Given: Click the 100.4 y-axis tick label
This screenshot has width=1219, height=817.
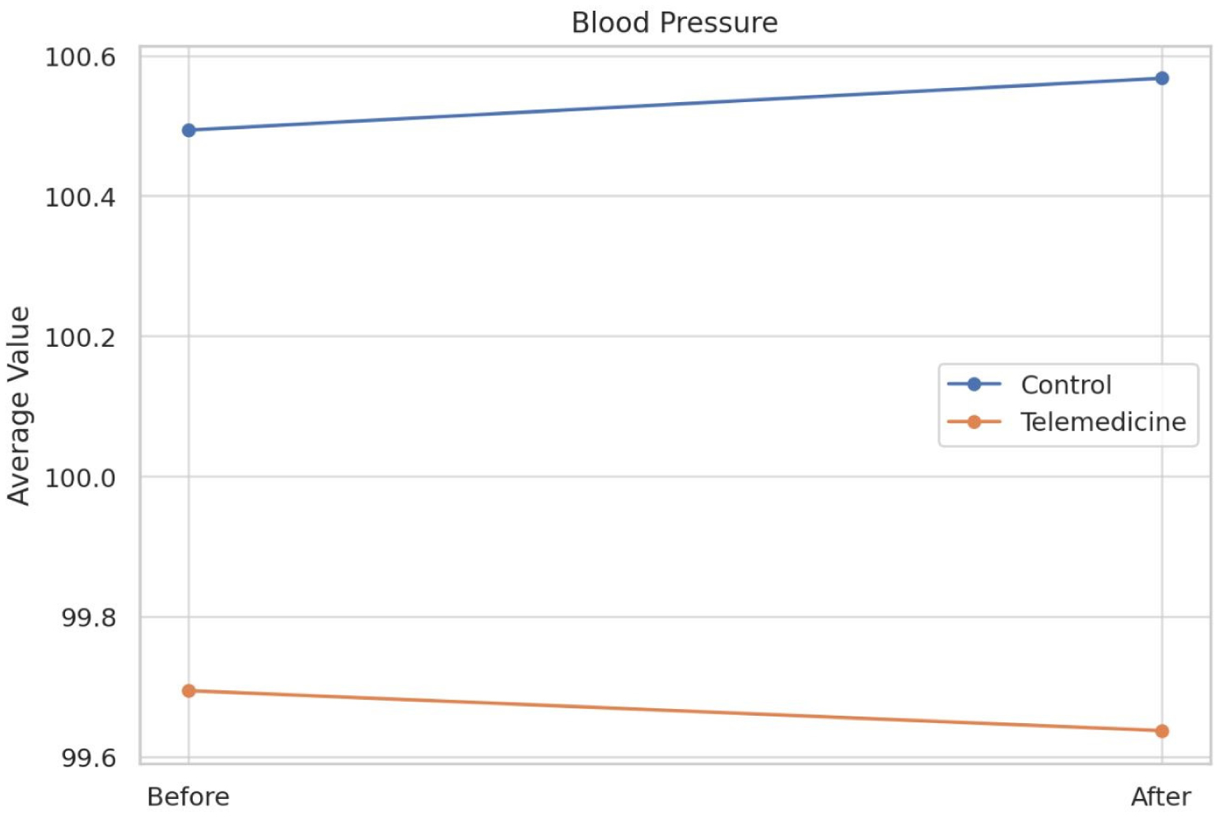Looking at the screenshot, I should [80, 198].
